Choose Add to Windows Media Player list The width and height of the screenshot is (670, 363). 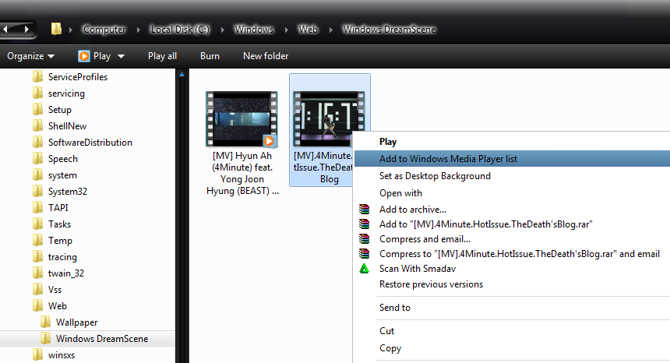448,159
